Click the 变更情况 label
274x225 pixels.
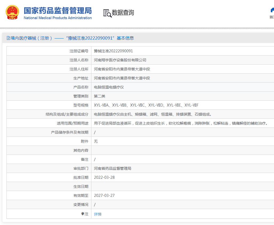81,205
